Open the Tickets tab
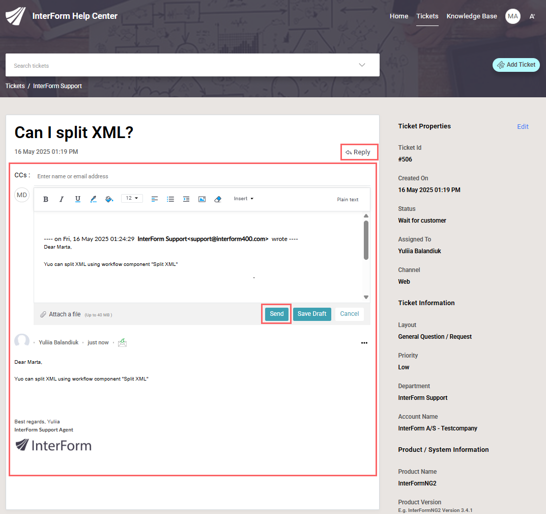 click(x=427, y=16)
